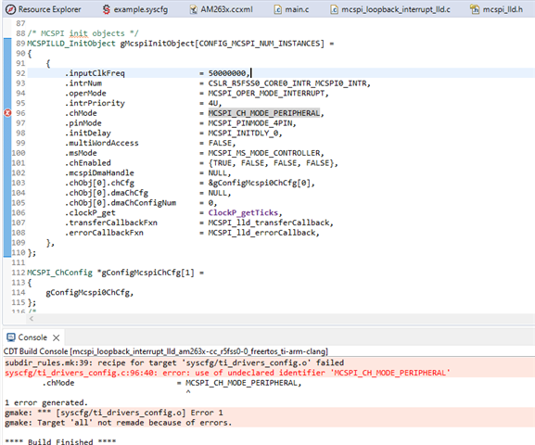Viewport: 535px width, 445px height.
Task: Open the mcspi_loopback_interrupt_lld.c tab
Action: [395, 9]
